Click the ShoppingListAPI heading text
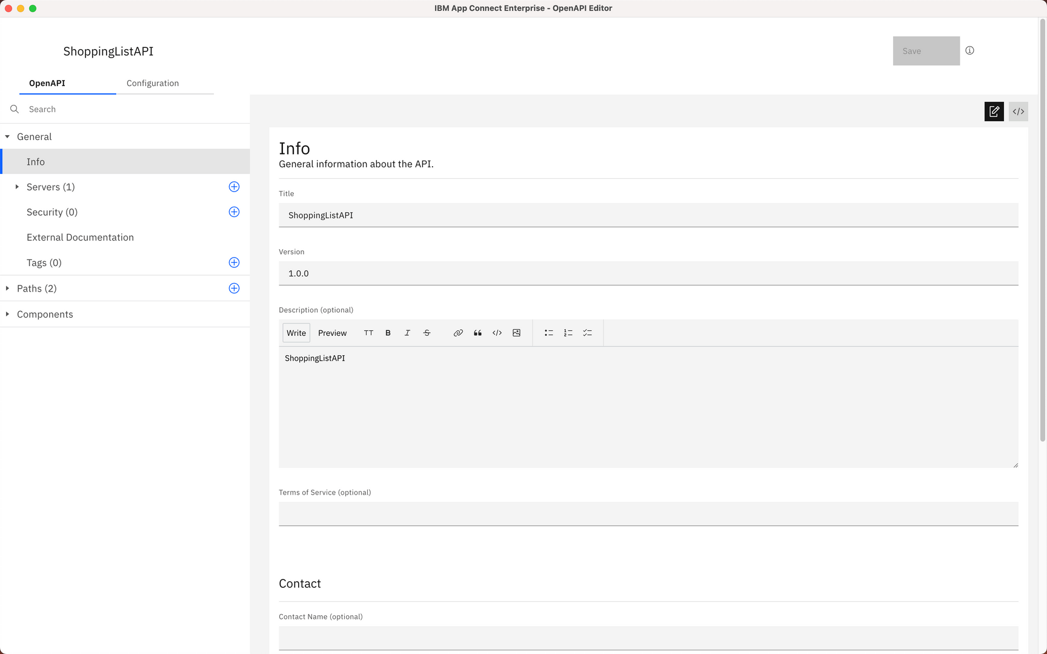This screenshot has width=1047, height=654. [x=108, y=52]
